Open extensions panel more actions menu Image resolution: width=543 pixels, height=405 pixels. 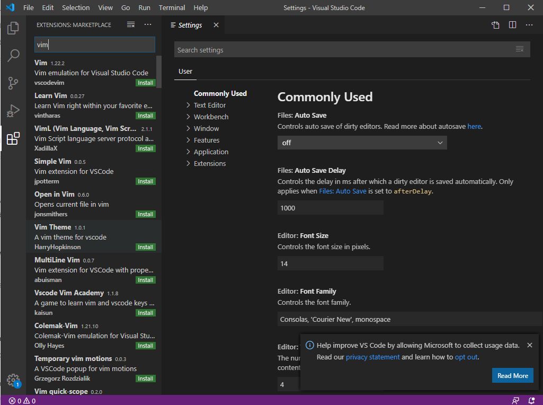pyautogui.click(x=148, y=24)
